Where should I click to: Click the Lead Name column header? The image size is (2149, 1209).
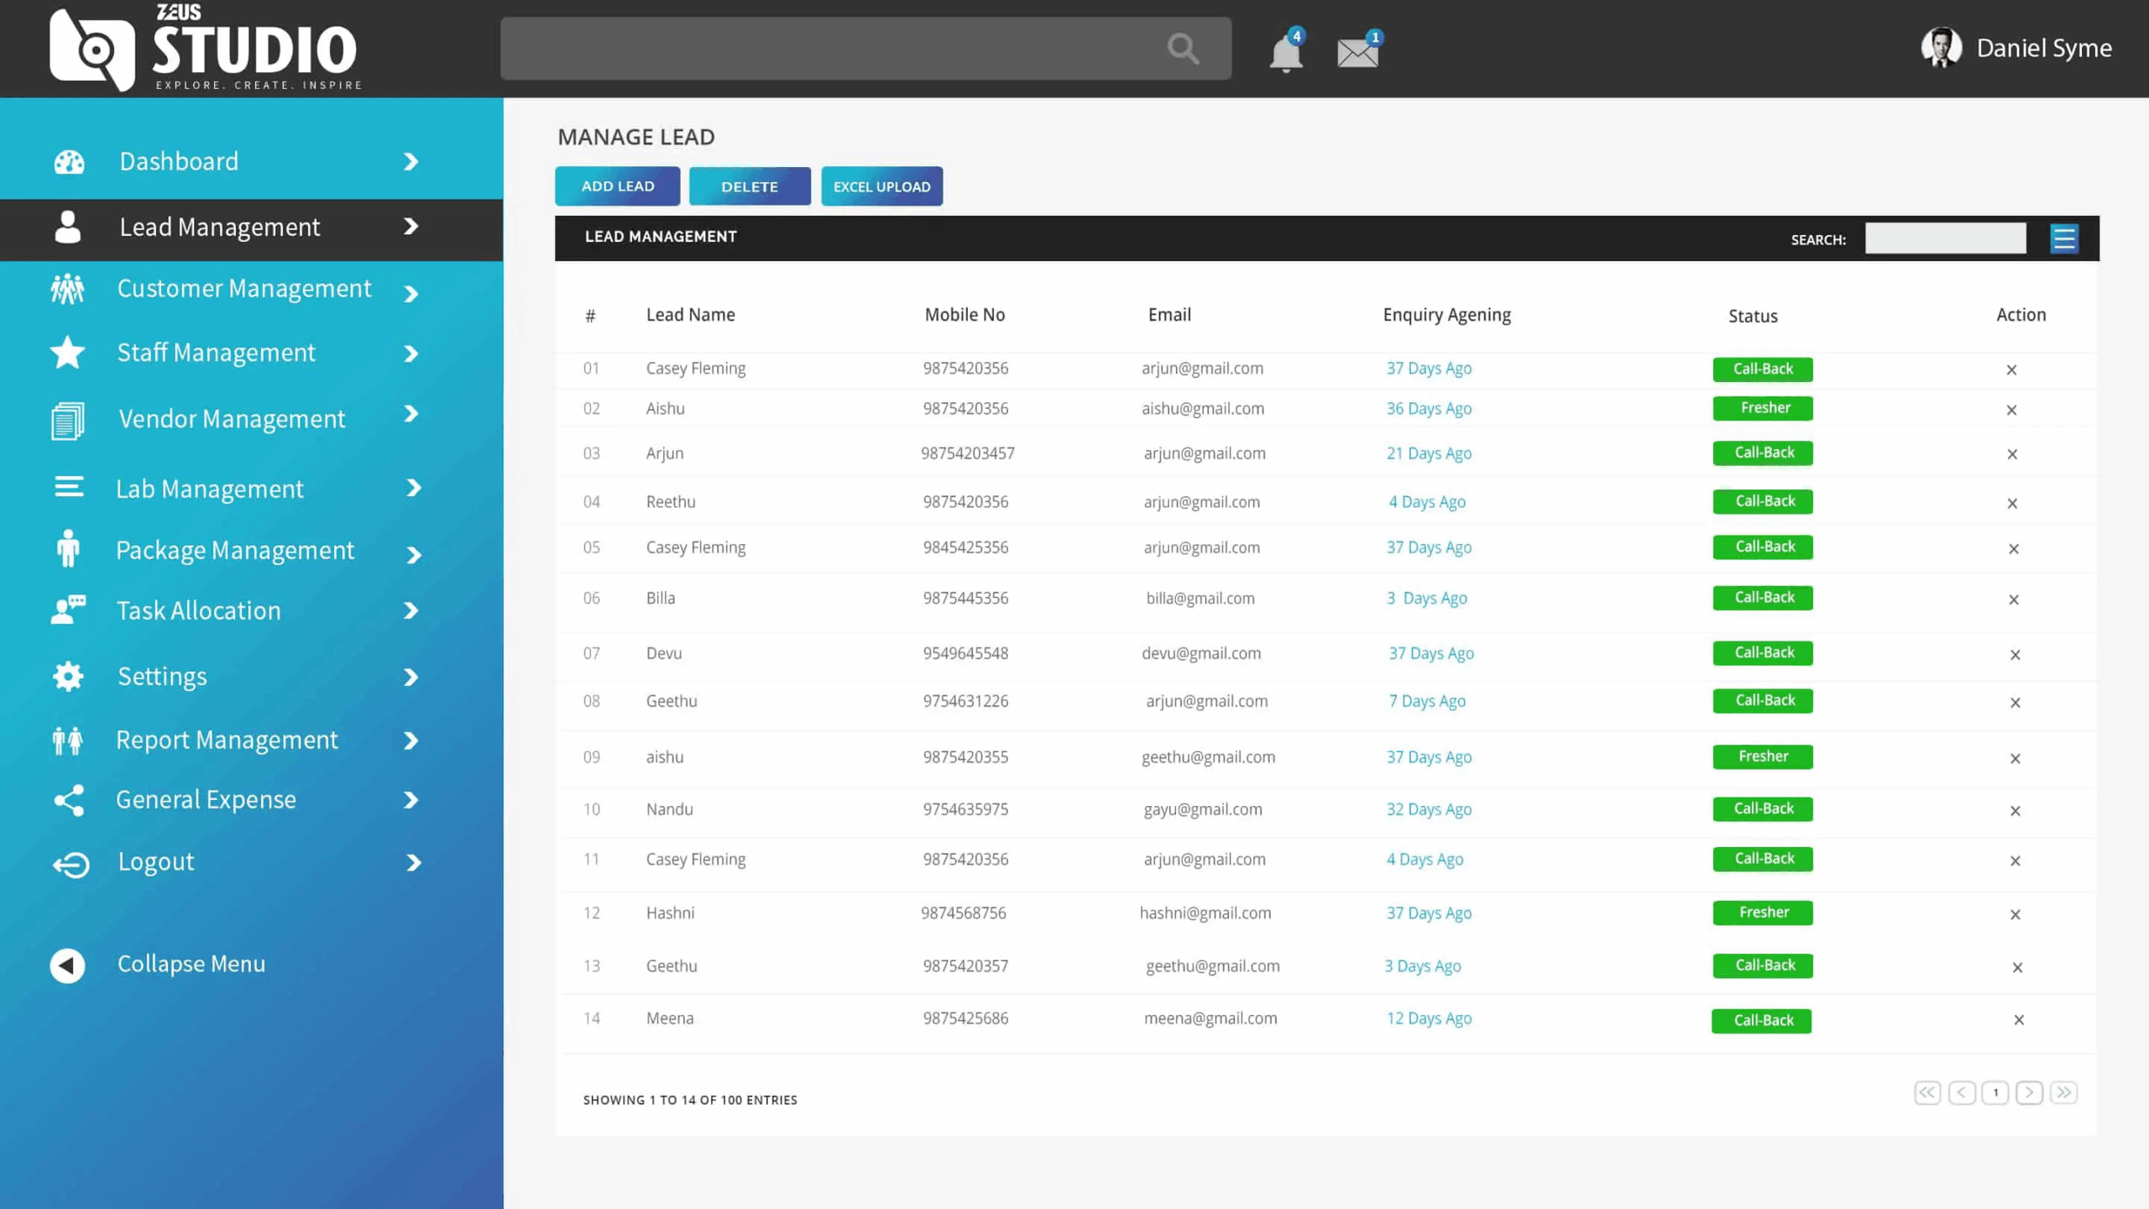point(690,315)
